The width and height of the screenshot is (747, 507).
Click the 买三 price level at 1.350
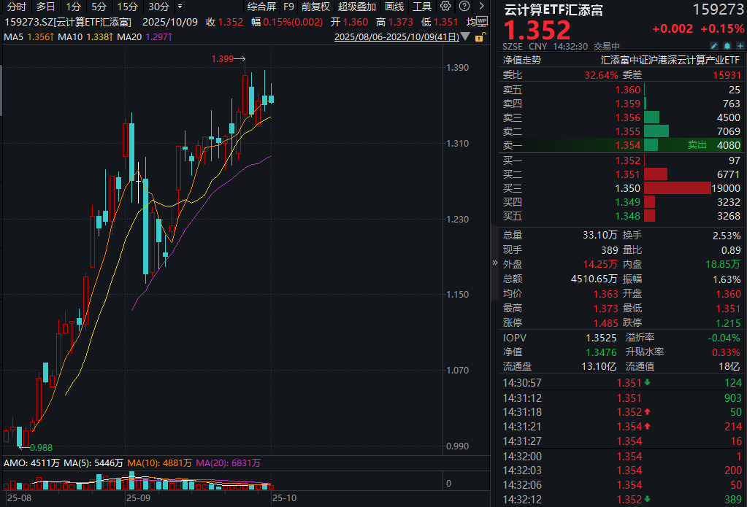point(627,187)
